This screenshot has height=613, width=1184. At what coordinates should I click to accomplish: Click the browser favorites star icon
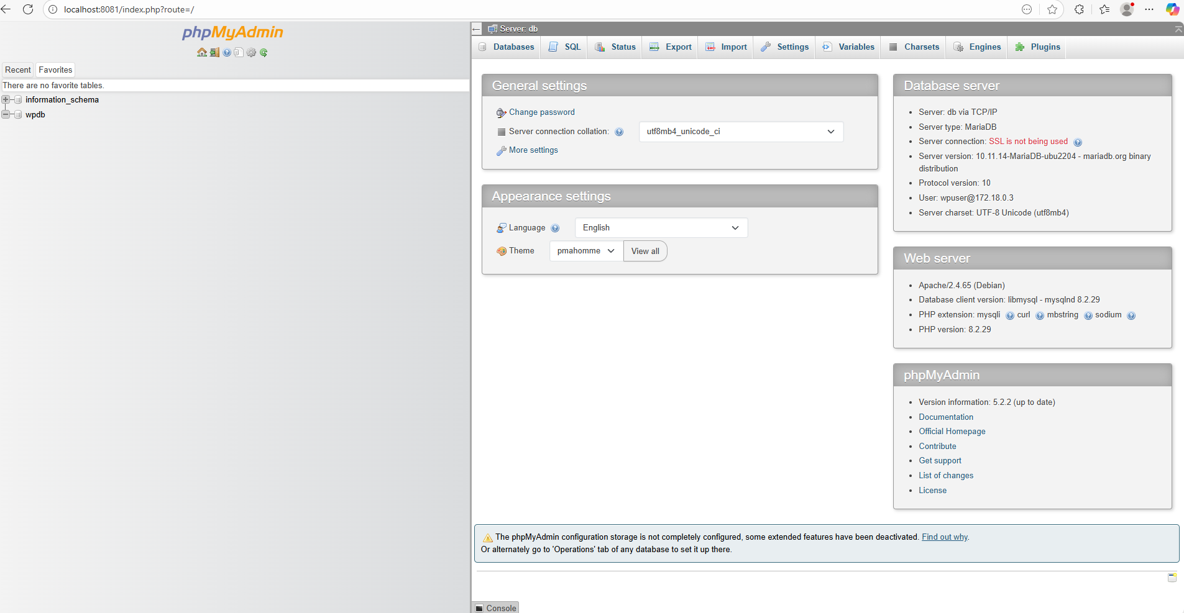click(x=1052, y=9)
